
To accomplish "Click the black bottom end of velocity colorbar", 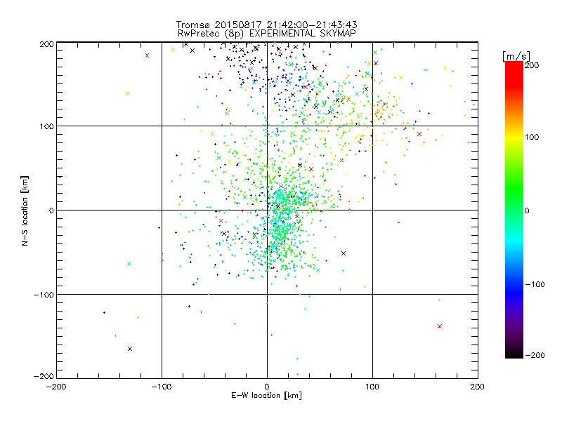I will 514,354.
